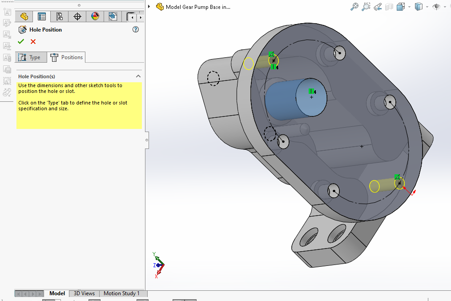Cancel hole position with red X
This screenshot has width=451, height=301.
point(33,42)
